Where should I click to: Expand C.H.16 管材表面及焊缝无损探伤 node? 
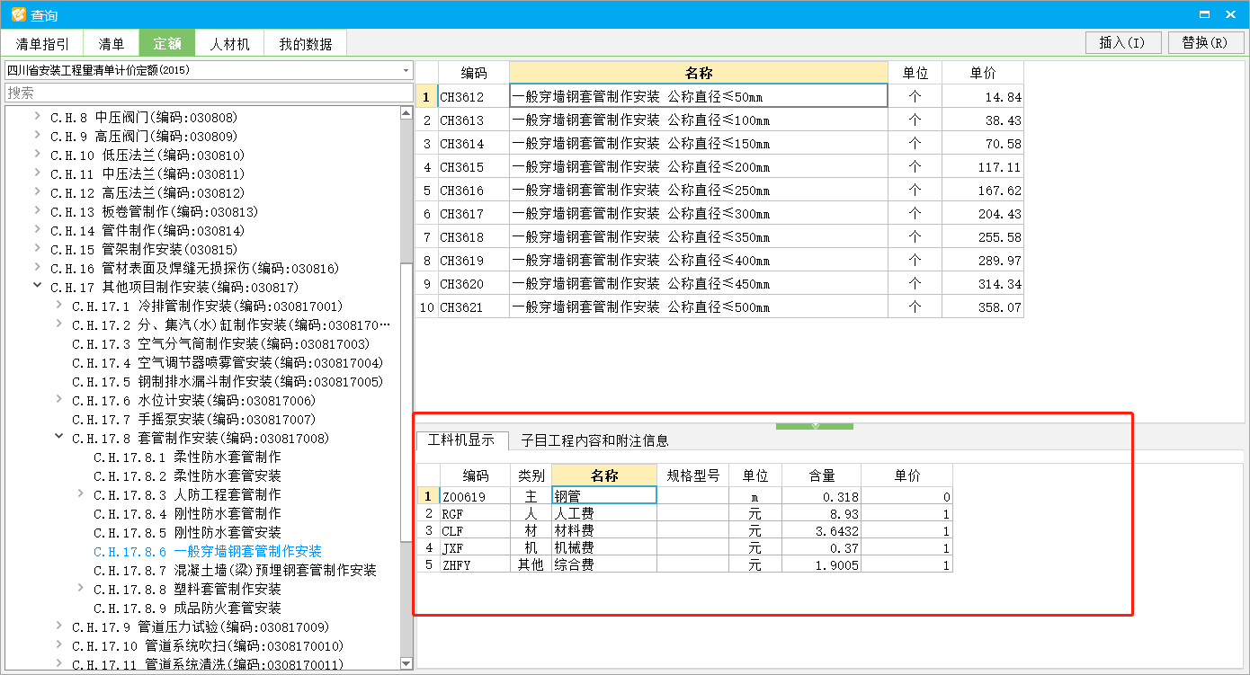38,268
